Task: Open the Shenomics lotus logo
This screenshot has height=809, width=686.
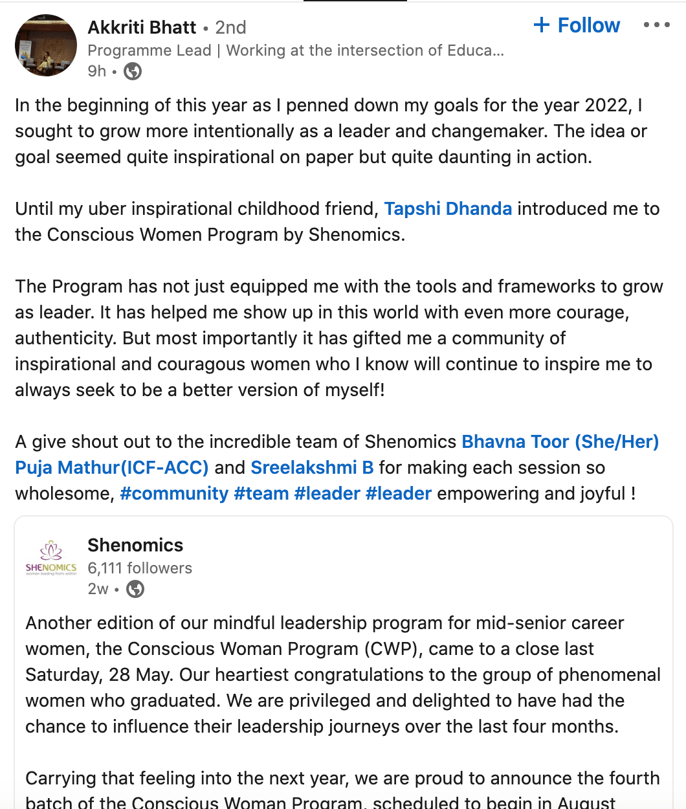Action: [51, 557]
